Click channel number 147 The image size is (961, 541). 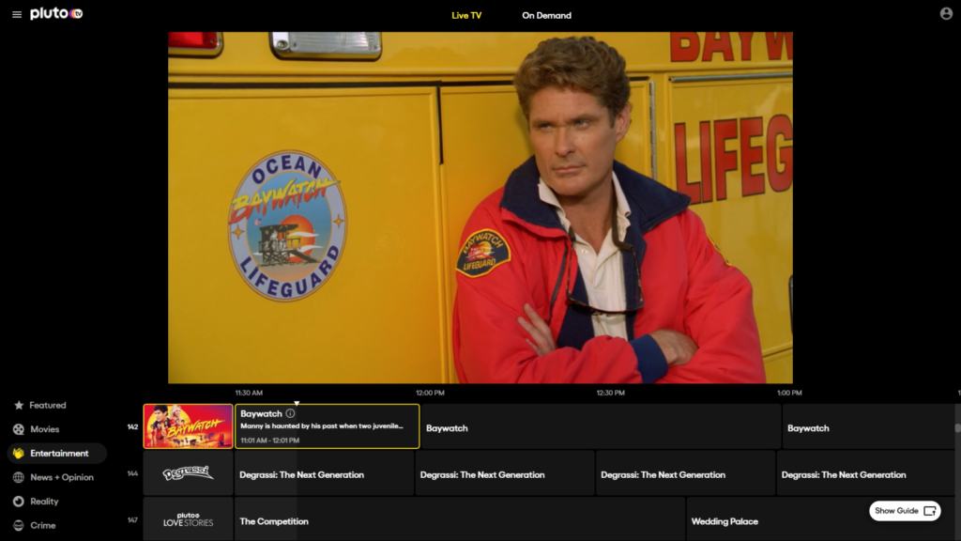pos(132,520)
